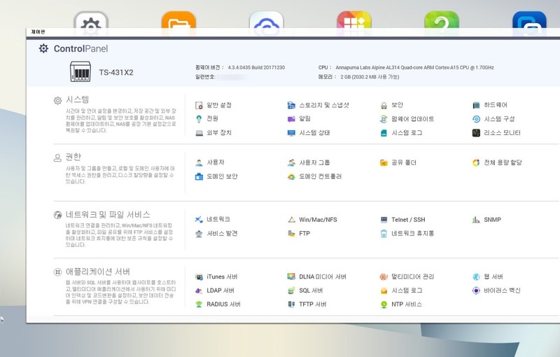
Task: Open the 시스템 구성 icon
Action: 476,119
